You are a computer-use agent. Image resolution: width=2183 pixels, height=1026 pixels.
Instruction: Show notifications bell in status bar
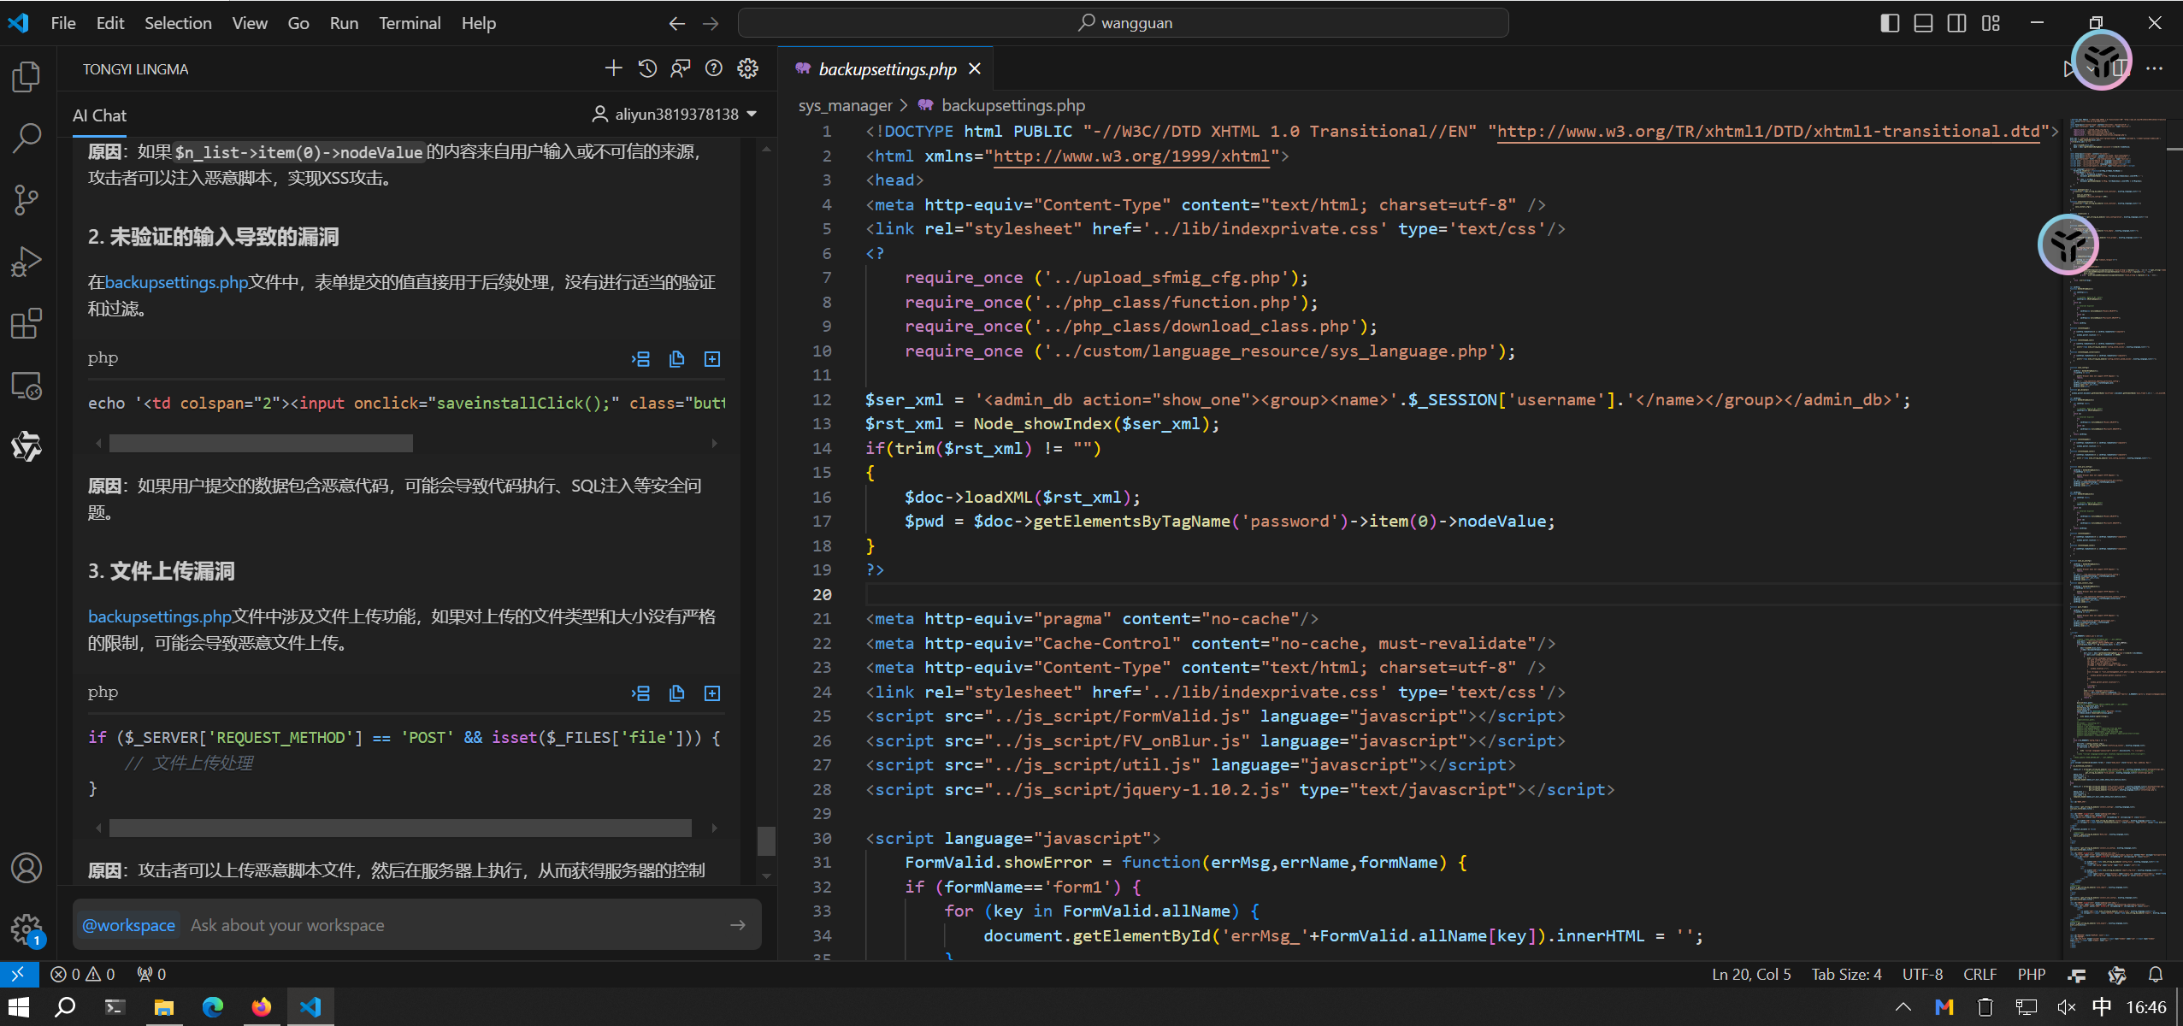click(x=2156, y=974)
